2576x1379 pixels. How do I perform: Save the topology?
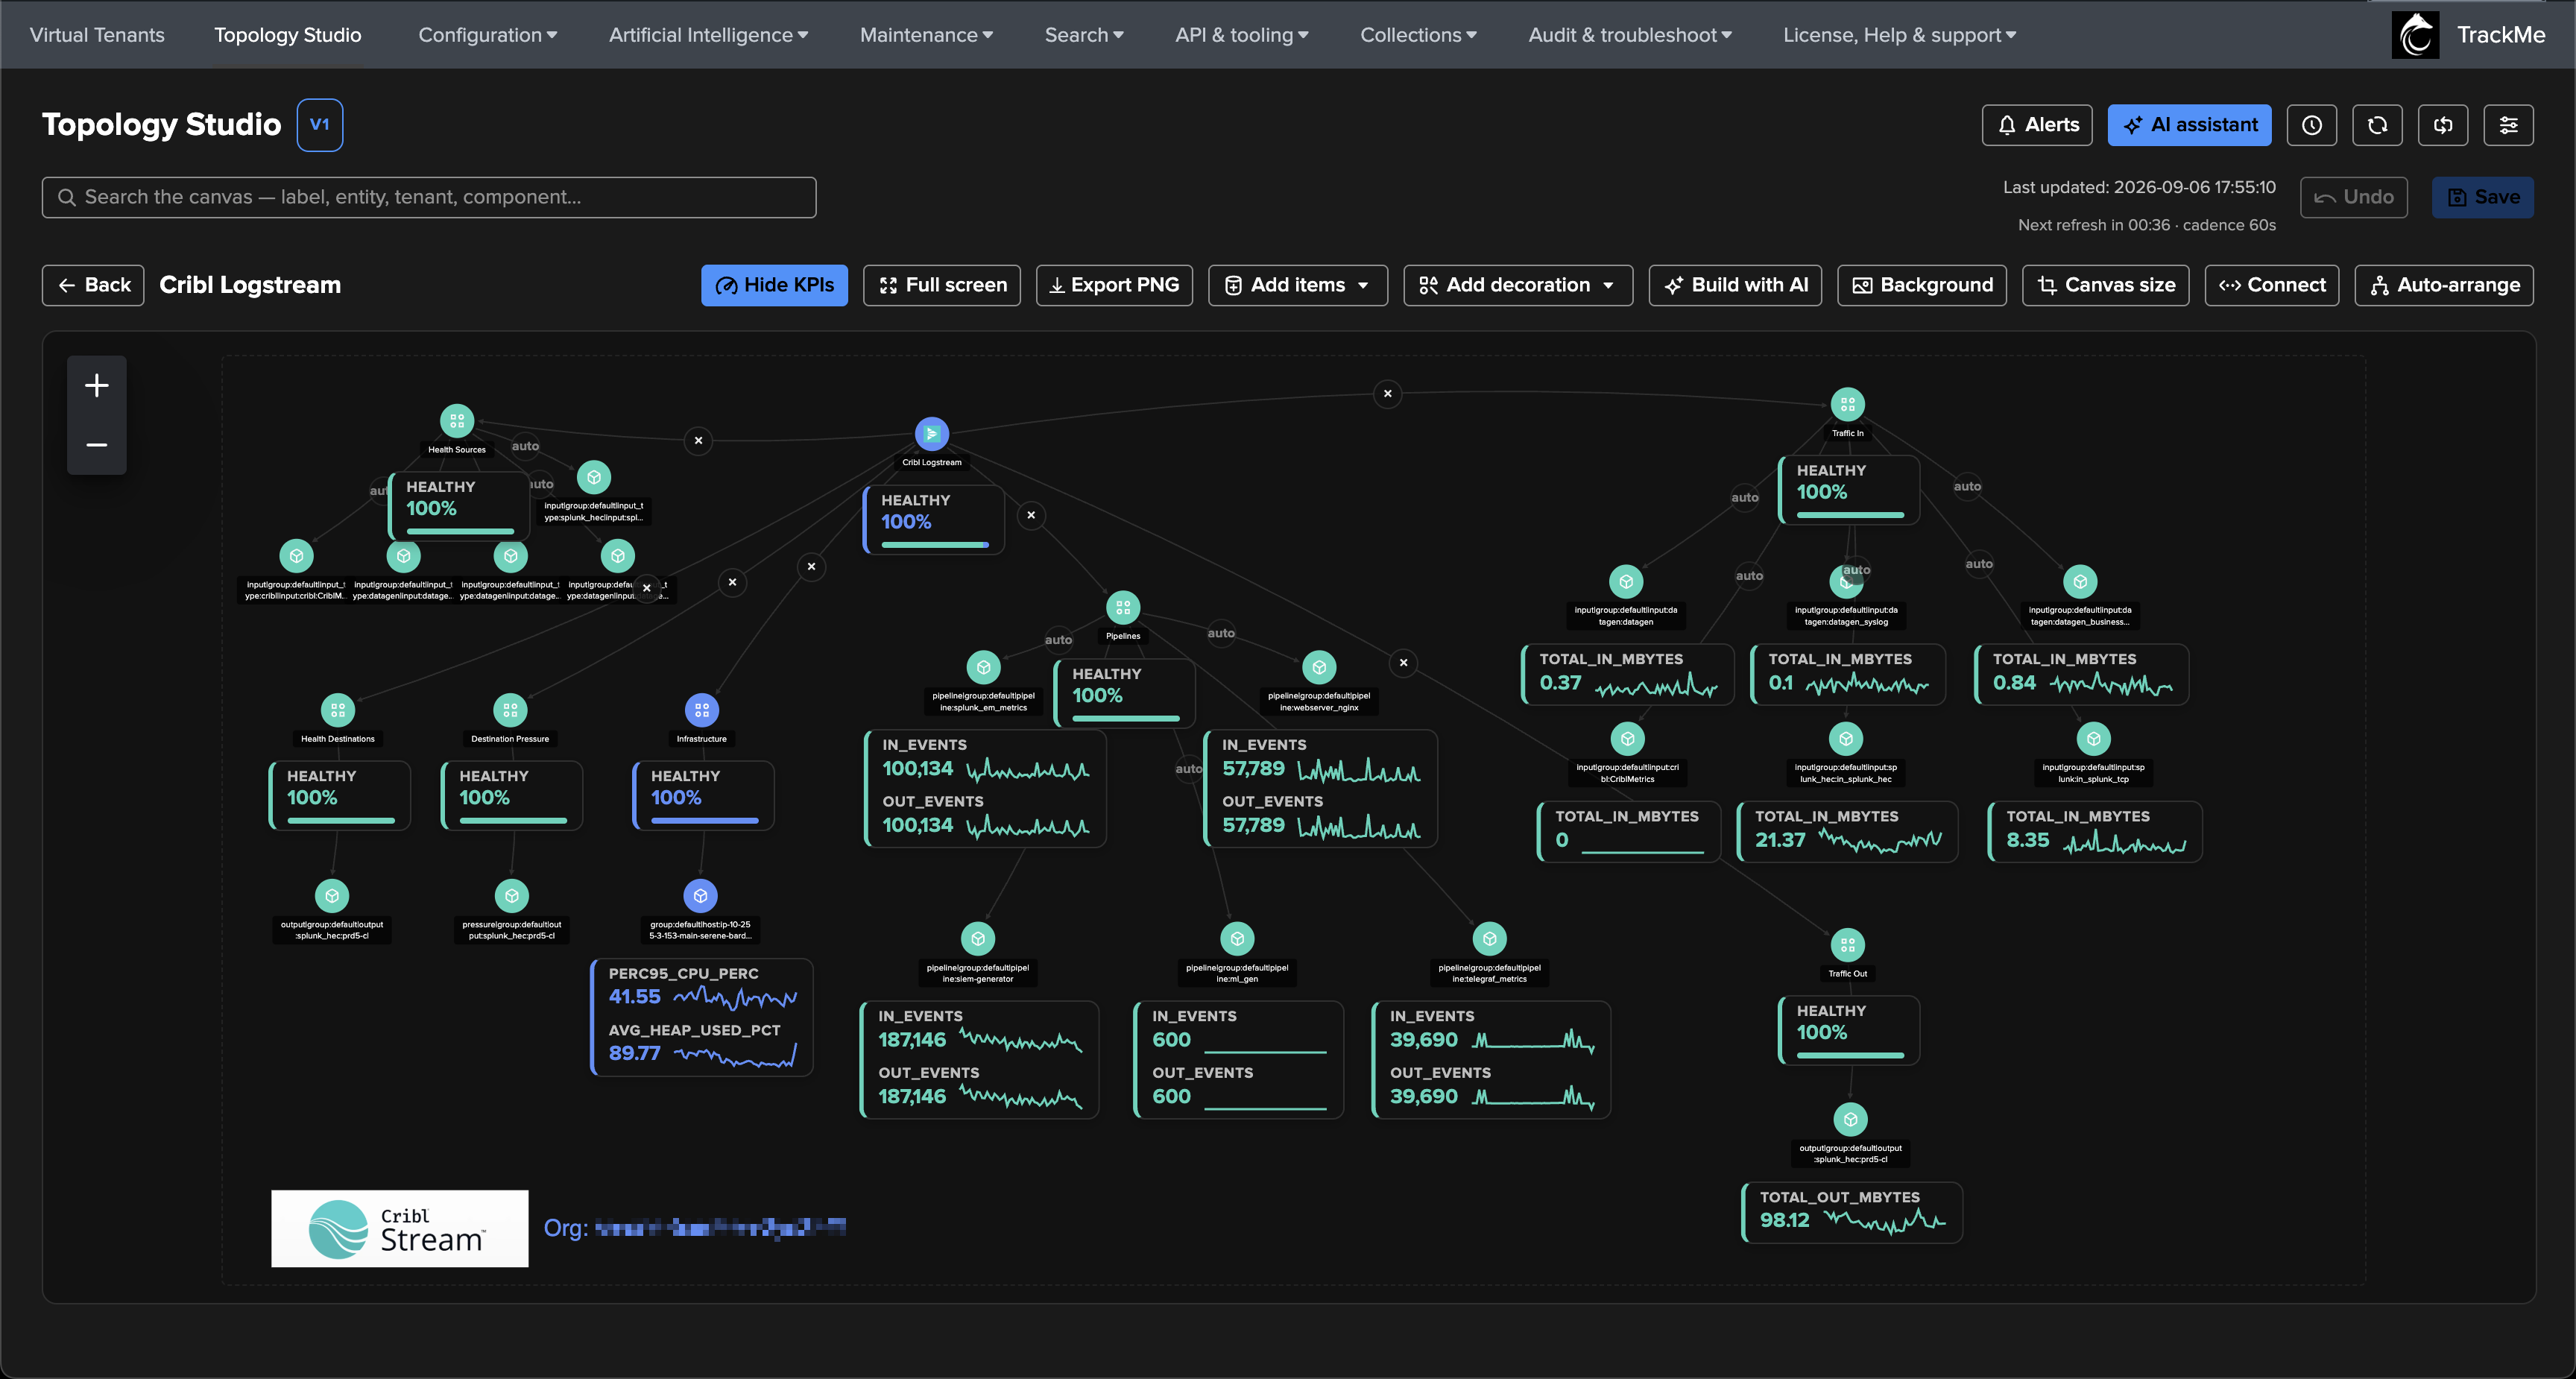2482,197
